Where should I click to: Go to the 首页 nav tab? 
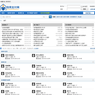coord(3,13)
